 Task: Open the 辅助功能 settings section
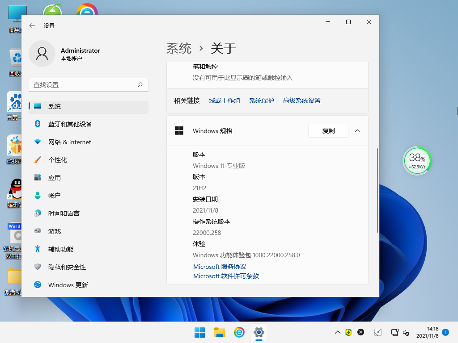pyautogui.click(x=64, y=249)
